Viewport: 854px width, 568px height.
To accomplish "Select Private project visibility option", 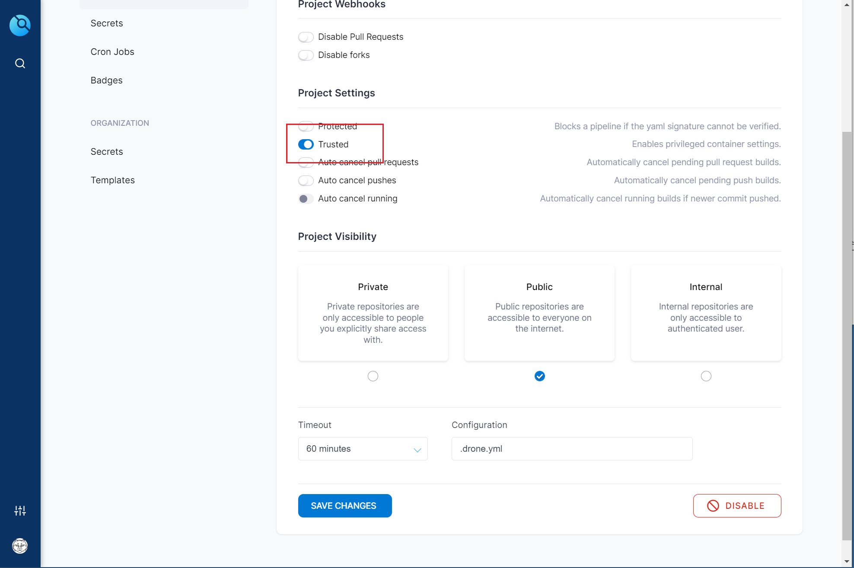I will (373, 375).
